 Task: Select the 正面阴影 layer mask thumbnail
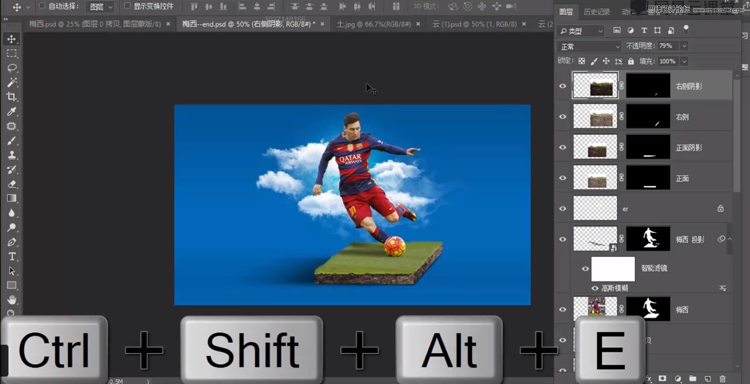(648, 148)
